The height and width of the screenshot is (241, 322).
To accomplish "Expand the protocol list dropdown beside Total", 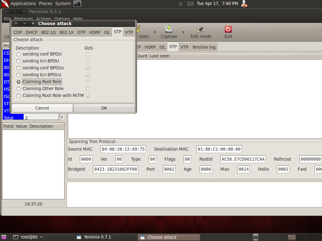I will 62,117.
